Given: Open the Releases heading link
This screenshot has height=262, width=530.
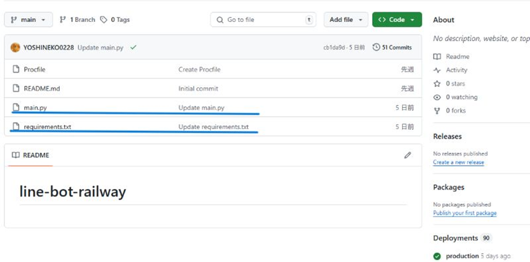Looking at the screenshot, I should 447,136.
